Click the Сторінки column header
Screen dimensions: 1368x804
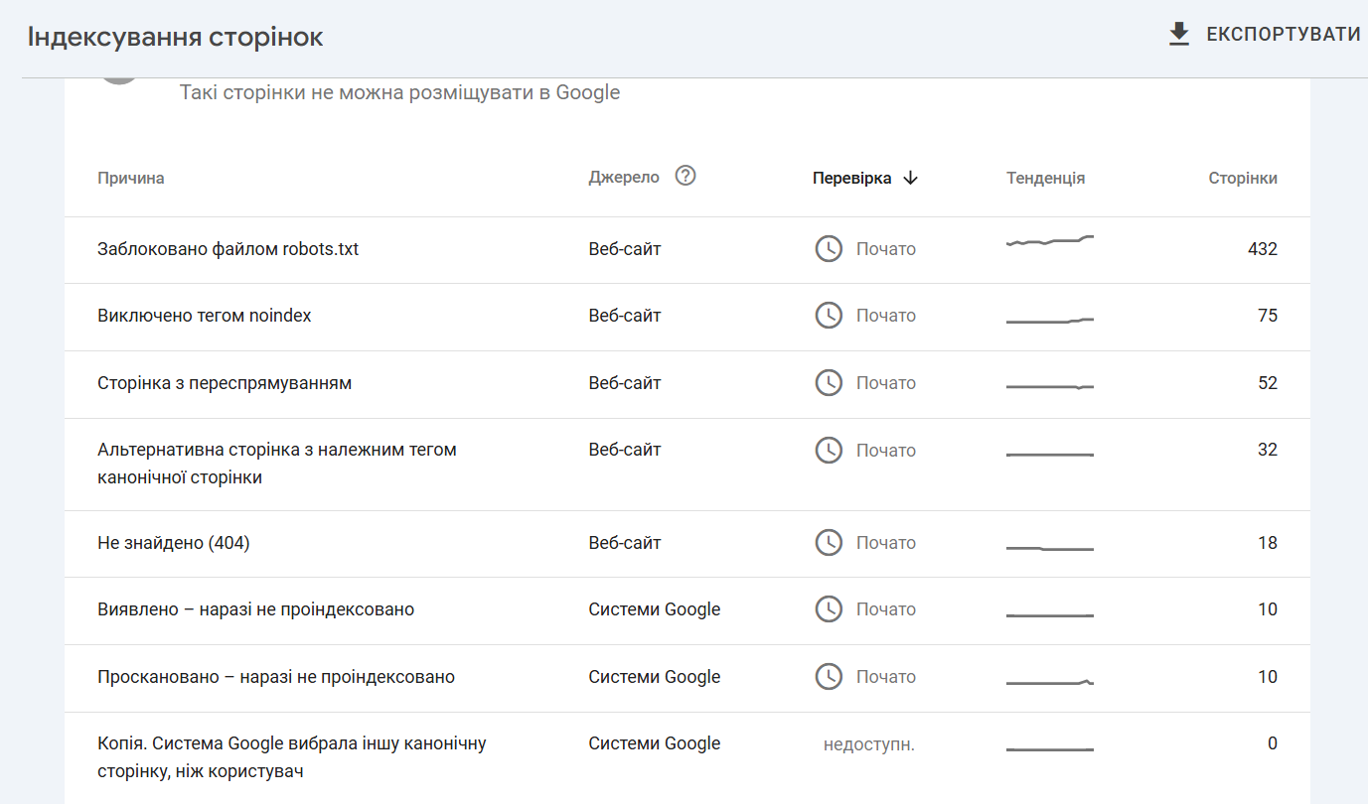[1243, 179]
